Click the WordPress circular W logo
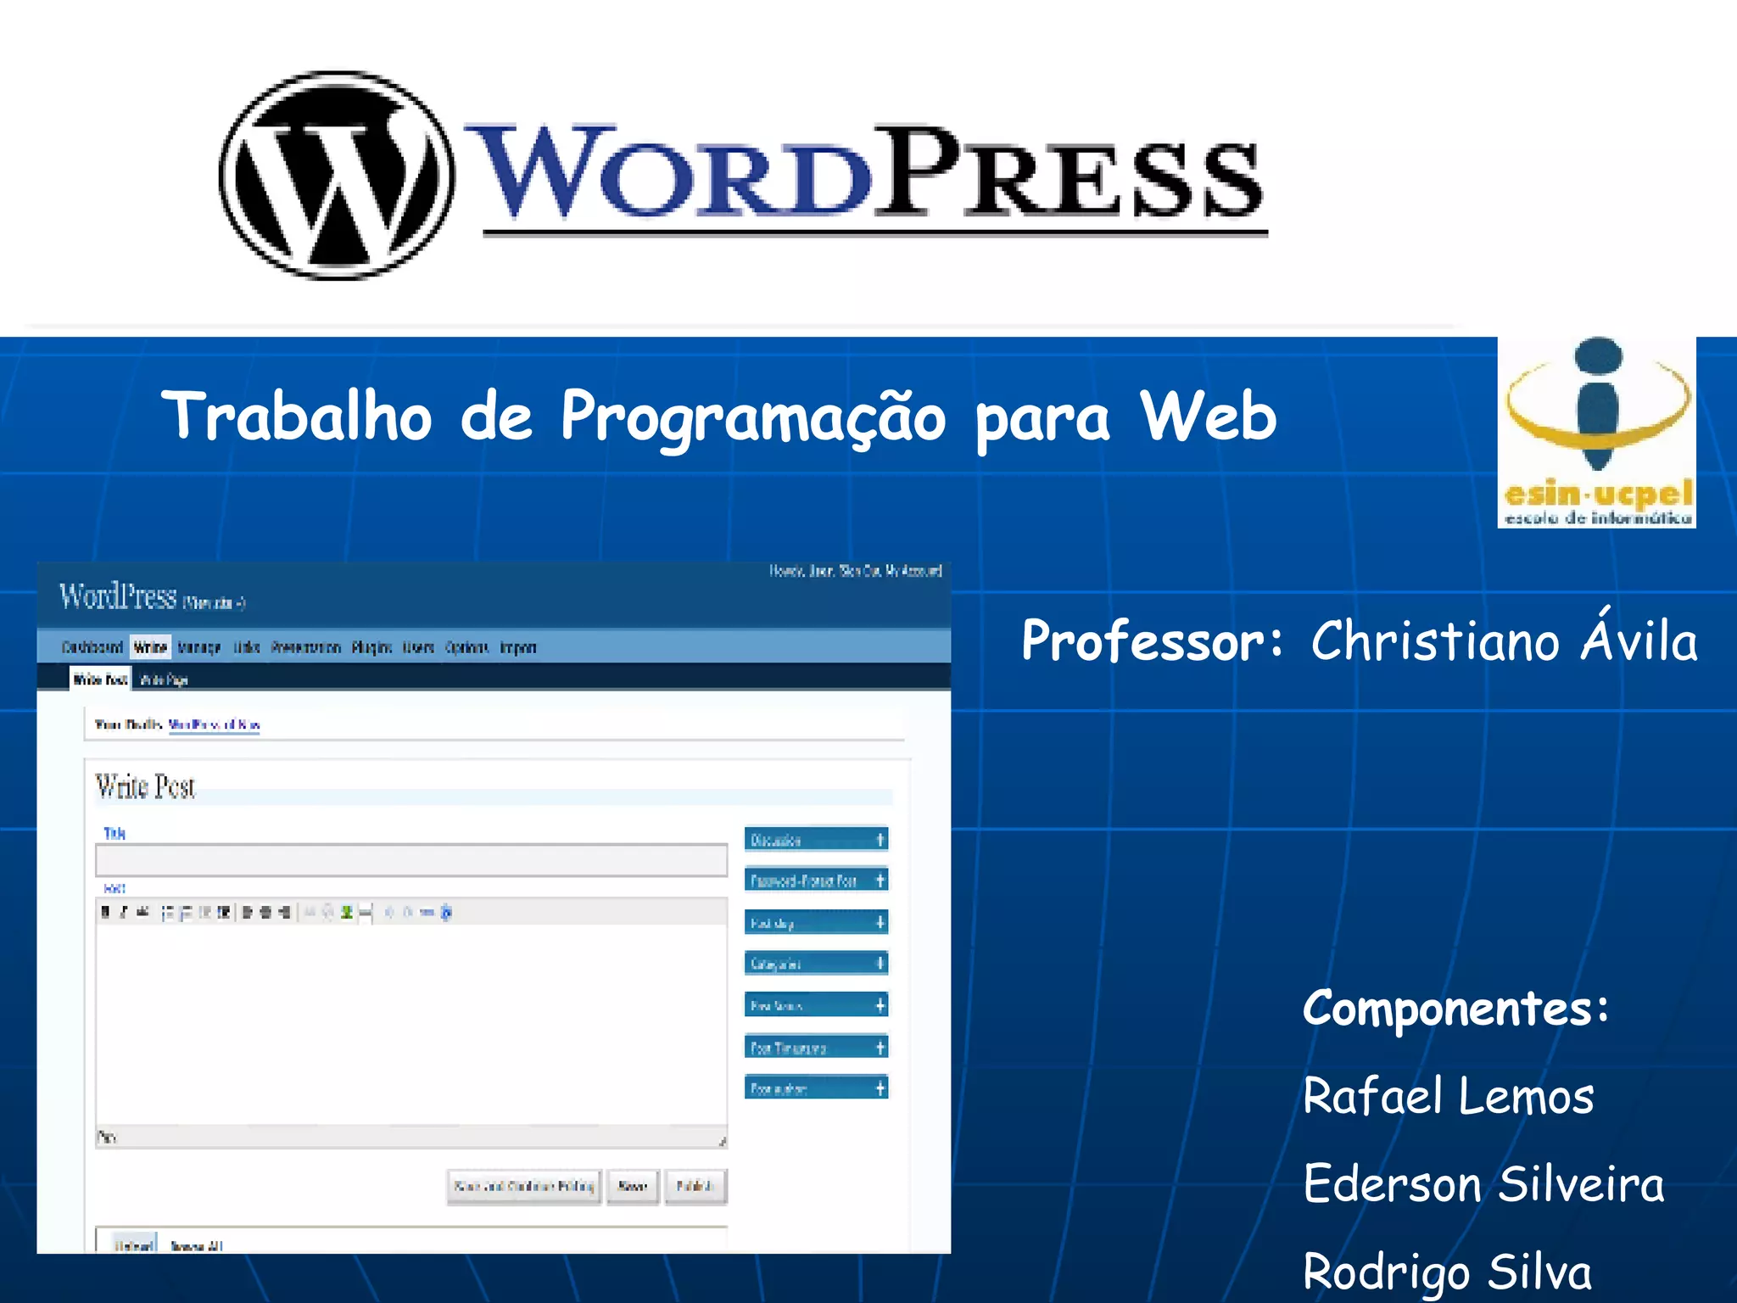The width and height of the screenshot is (1737, 1303). (x=337, y=176)
